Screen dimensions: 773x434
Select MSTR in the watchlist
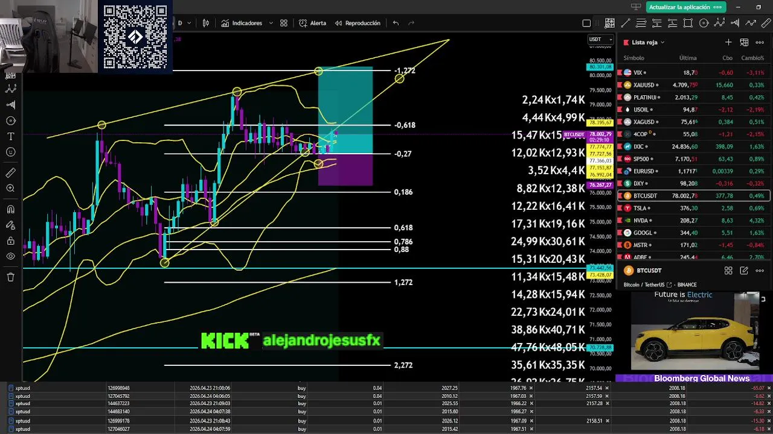693,245
